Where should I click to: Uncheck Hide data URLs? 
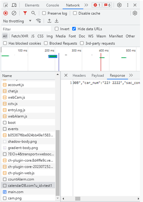point(74,29)
